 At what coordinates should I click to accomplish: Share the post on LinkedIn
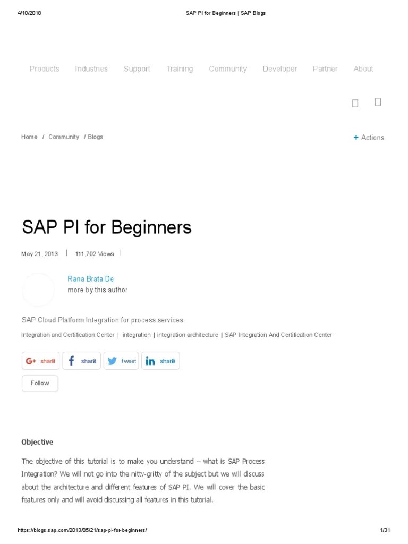(160, 361)
